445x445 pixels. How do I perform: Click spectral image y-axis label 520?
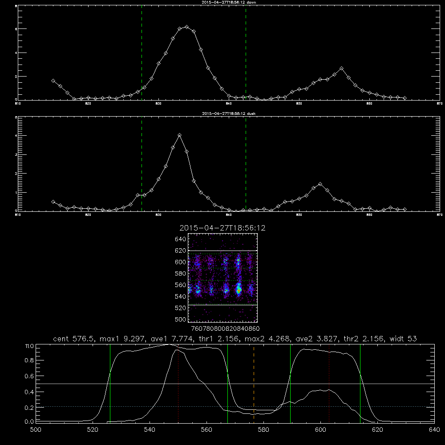pos(180,308)
